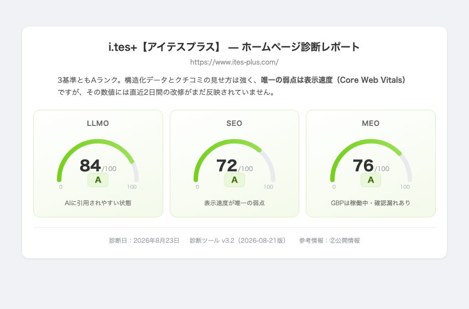Viewport: 469px width, 309px height.
Task: Click the 100 max label on LLMO gauge
Action: click(132, 187)
